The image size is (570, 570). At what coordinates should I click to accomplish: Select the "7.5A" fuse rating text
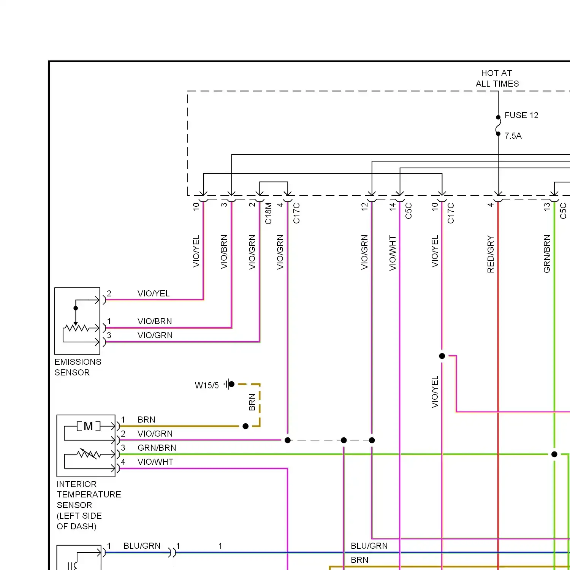(x=513, y=136)
